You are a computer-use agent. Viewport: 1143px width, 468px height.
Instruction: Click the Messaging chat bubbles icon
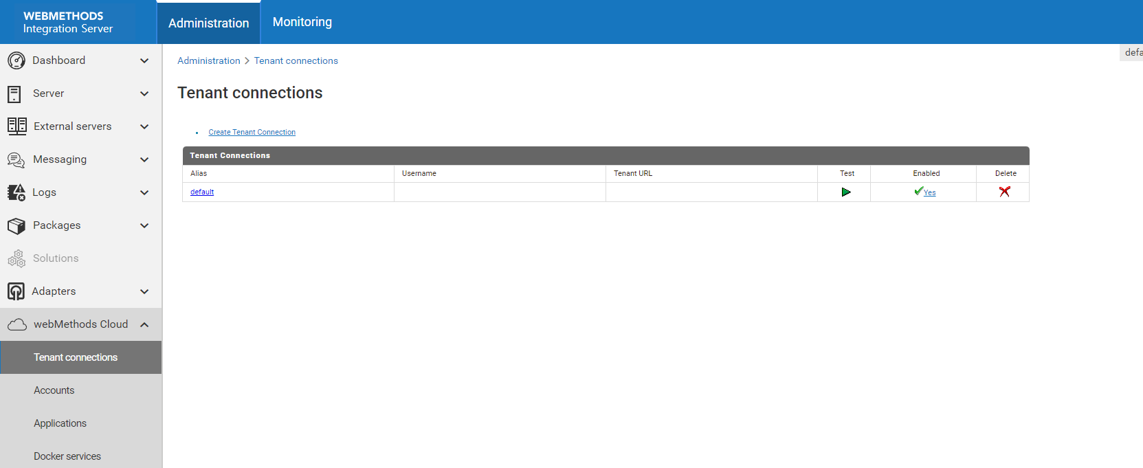(x=16, y=159)
